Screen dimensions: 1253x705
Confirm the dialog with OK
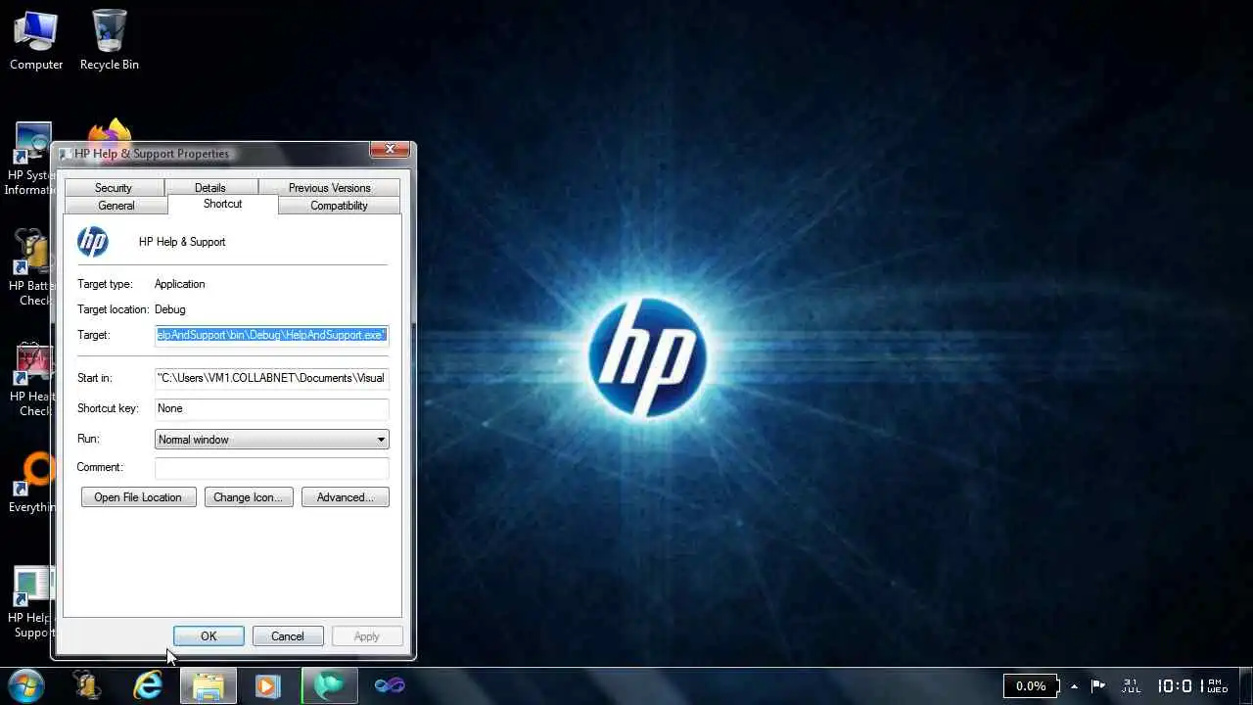(209, 636)
